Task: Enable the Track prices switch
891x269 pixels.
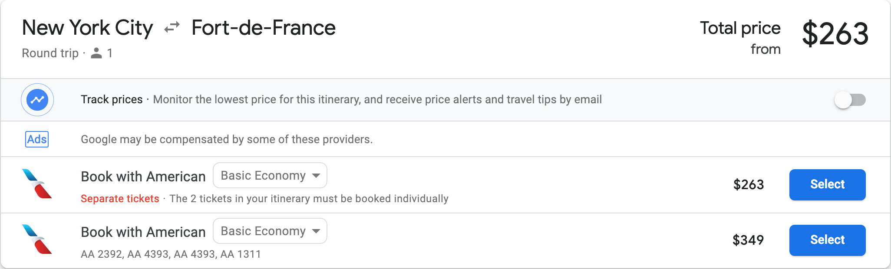Action: 850,100
